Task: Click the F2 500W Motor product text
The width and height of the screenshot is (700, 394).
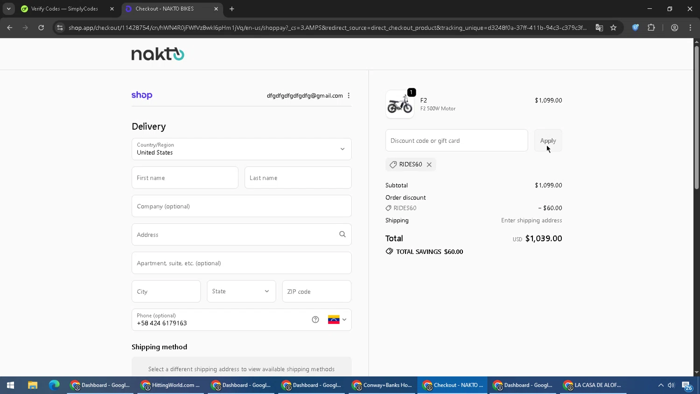Action: pyautogui.click(x=438, y=109)
